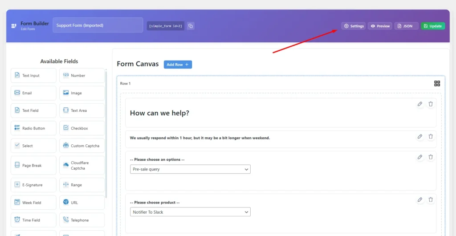Select the URL field type
This screenshot has width=456, height=236.
[82, 203]
